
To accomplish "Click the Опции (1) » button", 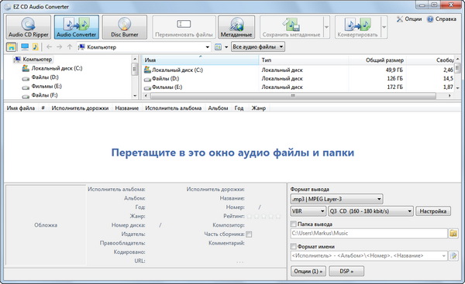I will point(308,271).
